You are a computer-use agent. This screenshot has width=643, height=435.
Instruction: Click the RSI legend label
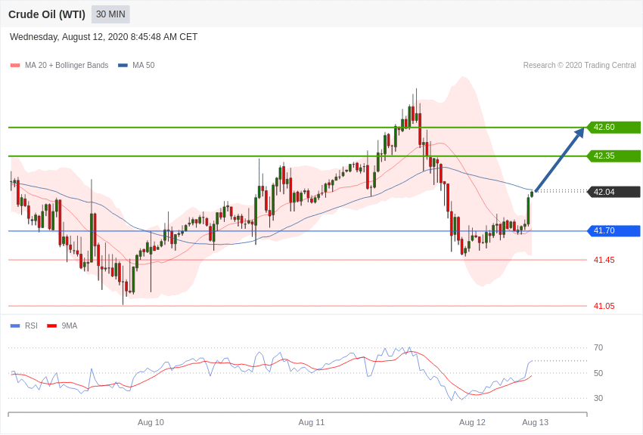[31, 325]
